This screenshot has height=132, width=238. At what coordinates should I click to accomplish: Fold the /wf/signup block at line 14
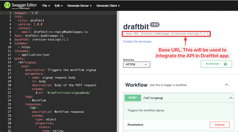point(12,62)
